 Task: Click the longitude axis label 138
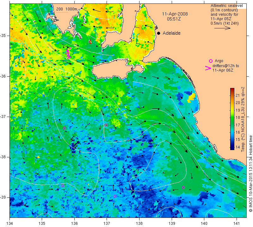(x=139, y=223)
